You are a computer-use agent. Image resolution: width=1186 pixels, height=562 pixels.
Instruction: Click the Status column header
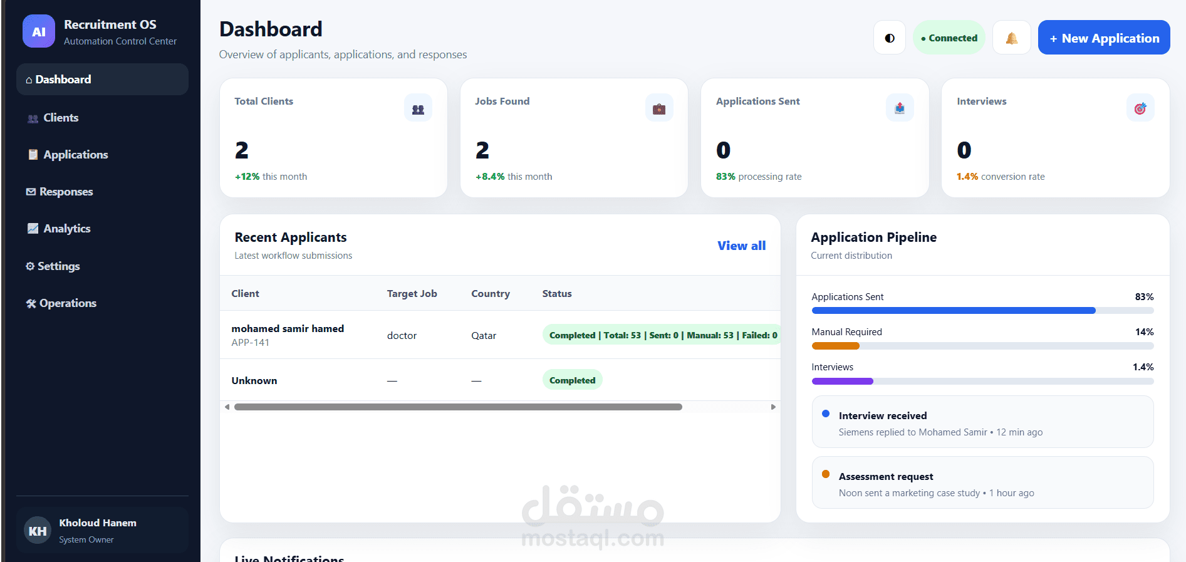click(x=557, y=293)
